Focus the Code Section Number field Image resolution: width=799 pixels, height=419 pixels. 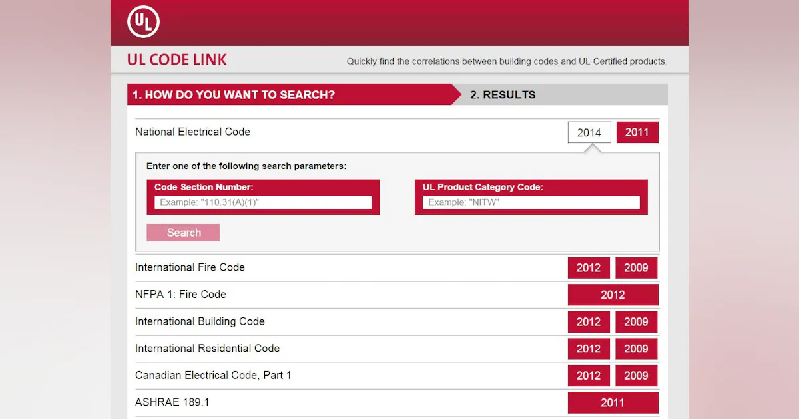(x=263, y=202)
